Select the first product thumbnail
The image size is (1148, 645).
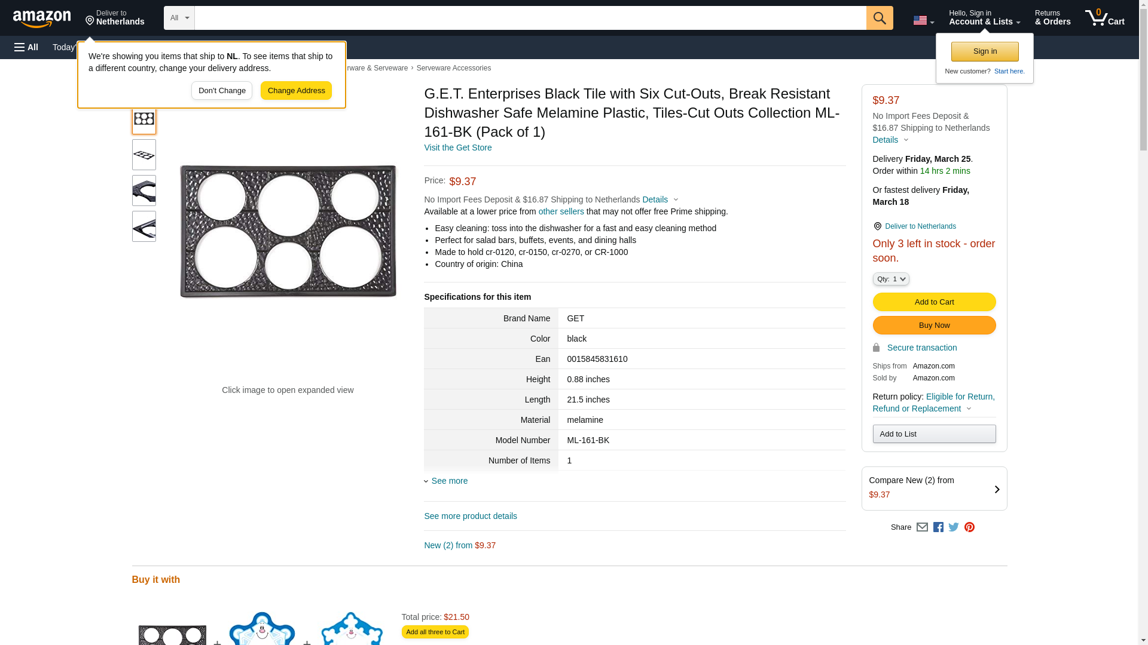point(143,119)
